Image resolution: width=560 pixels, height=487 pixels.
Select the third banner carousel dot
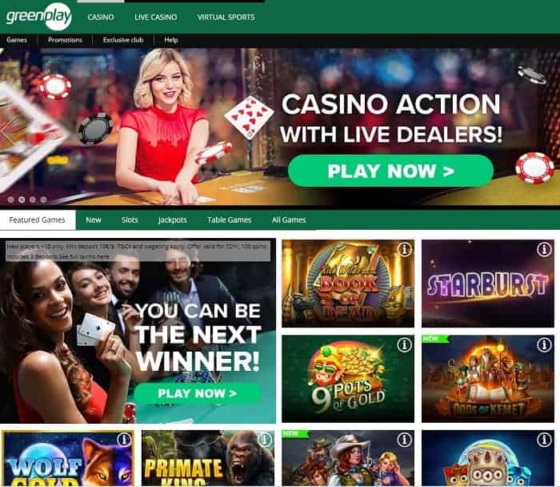tap(33, 199)
